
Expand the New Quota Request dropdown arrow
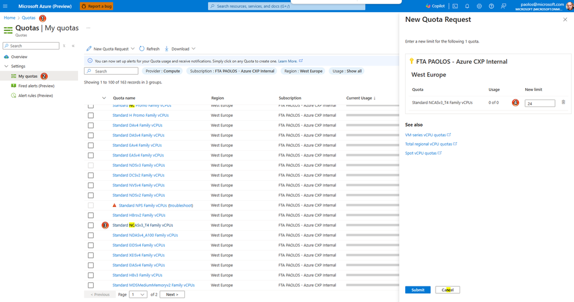pyautogui.click(x=133, y=49)
